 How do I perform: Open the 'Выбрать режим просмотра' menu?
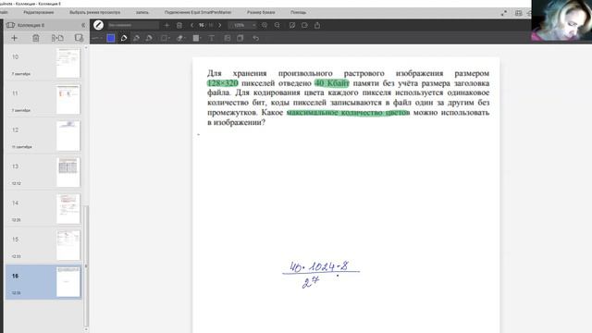(94, 12)
